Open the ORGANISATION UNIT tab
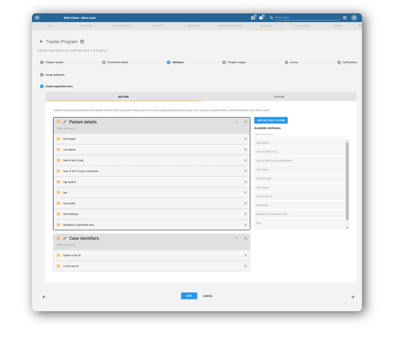Viewport: 394px width, 338px height. pos(230,26)
